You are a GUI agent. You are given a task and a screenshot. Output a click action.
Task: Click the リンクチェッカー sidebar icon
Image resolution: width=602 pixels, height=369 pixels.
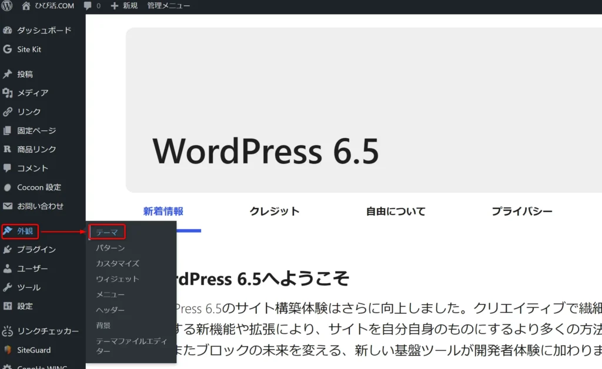pos(7,331)
